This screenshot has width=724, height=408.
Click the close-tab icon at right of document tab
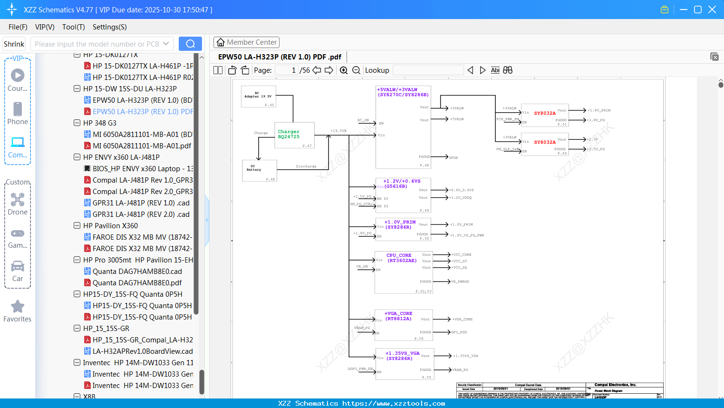pos(714,57)
